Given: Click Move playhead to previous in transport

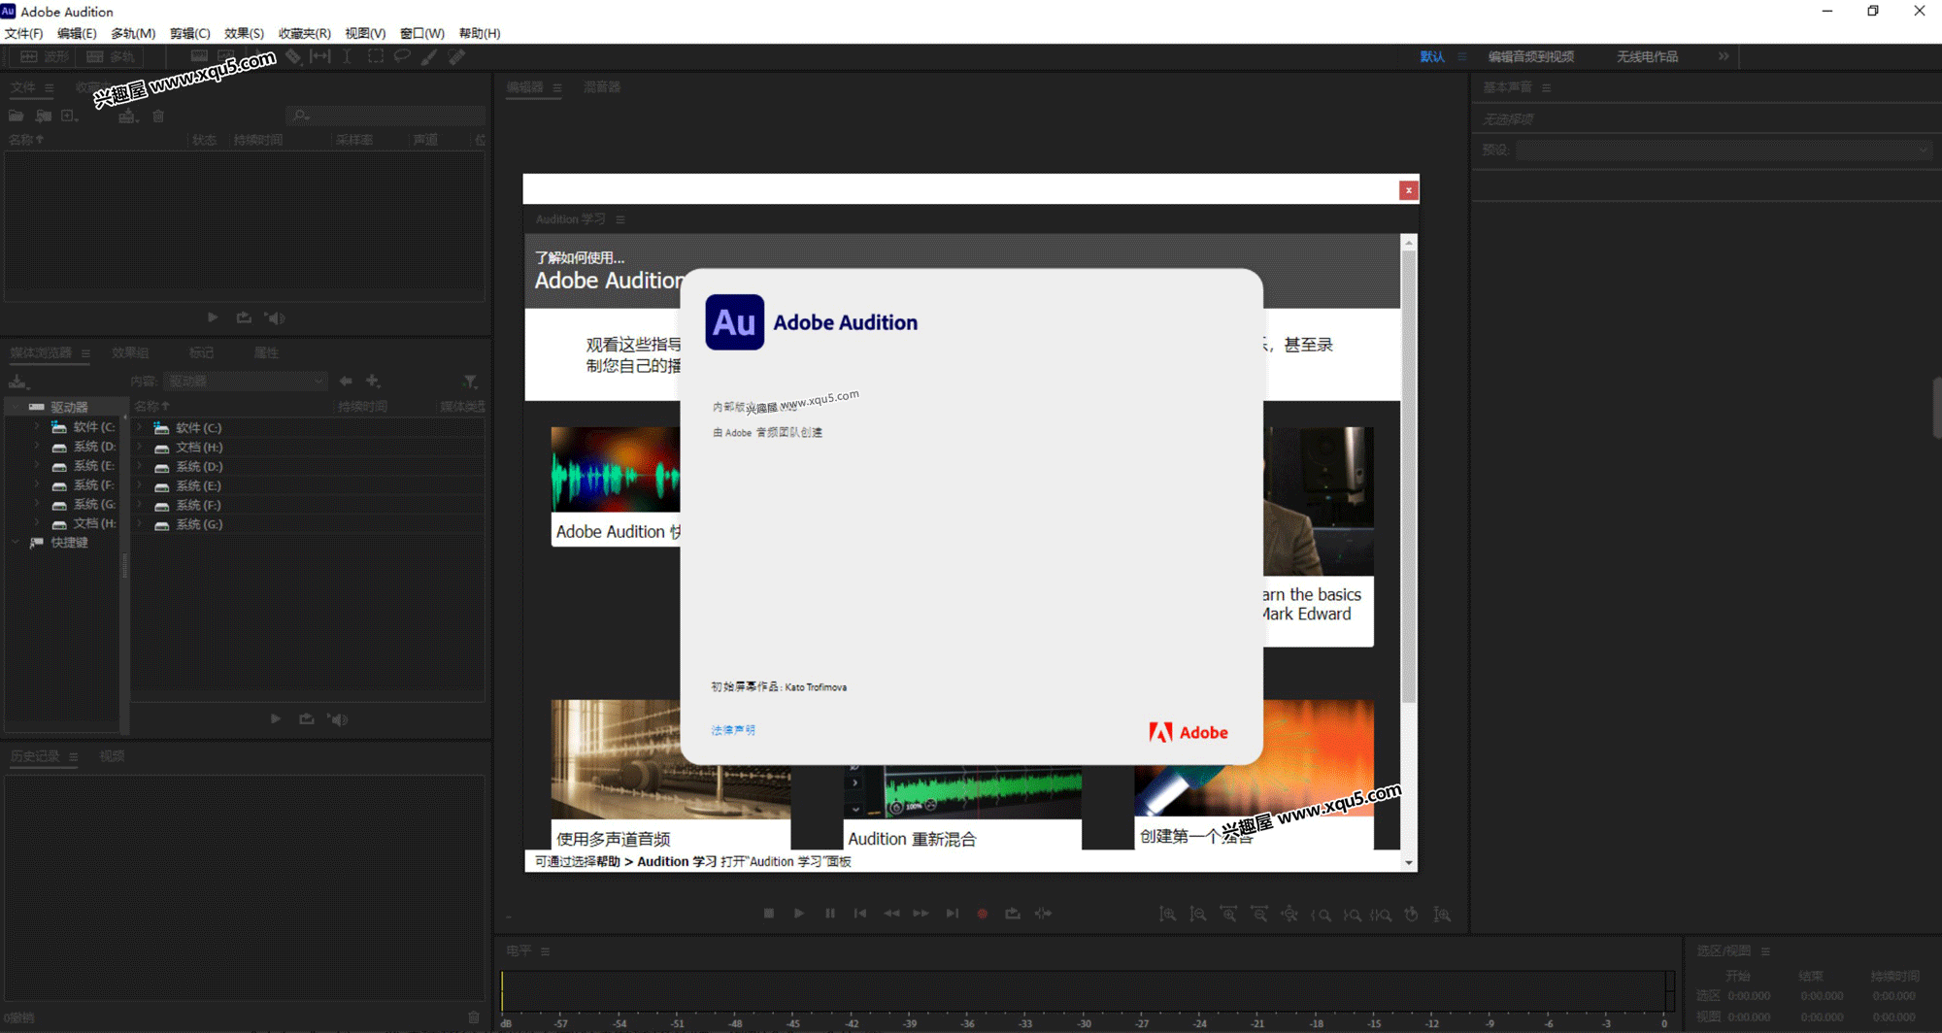Looking at the screenshot, I should pos(860,914).
